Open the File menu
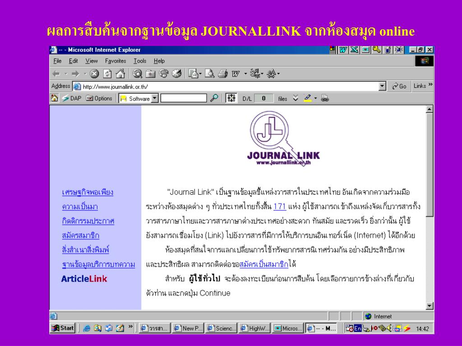The width and height of the screenshot is (462, 346). [57, 61]
